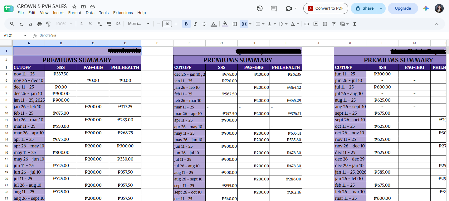Open the Gemini sparkle assistant

point(426,8)
